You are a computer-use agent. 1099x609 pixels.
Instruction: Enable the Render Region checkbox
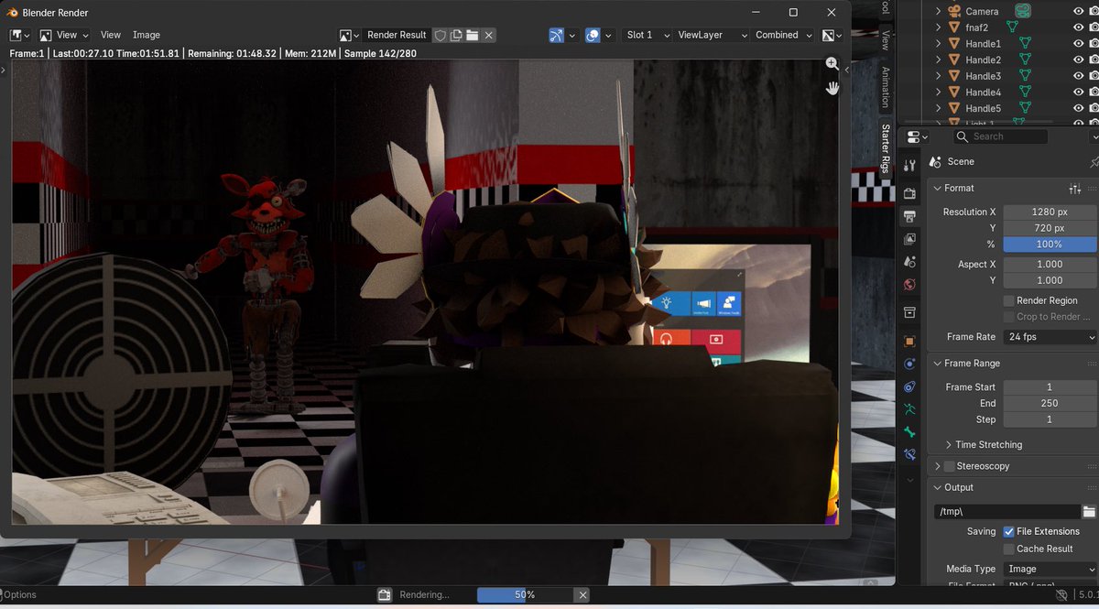click(1008, 300)
